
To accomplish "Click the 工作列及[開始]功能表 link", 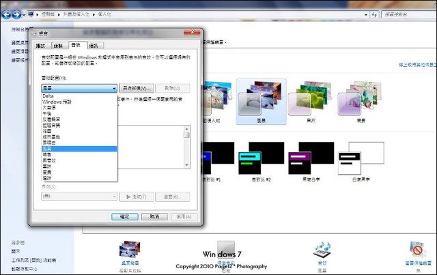I will coord(33,260).
